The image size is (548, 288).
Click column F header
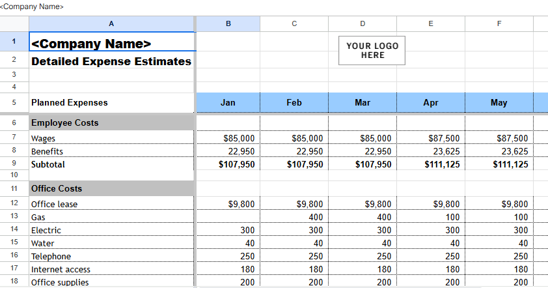(x=499, y=24)
